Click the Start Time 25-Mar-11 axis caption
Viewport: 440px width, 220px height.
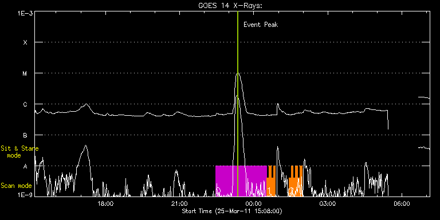232,211
